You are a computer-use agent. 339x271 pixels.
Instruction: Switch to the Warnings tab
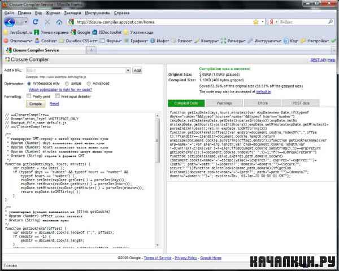224,103
